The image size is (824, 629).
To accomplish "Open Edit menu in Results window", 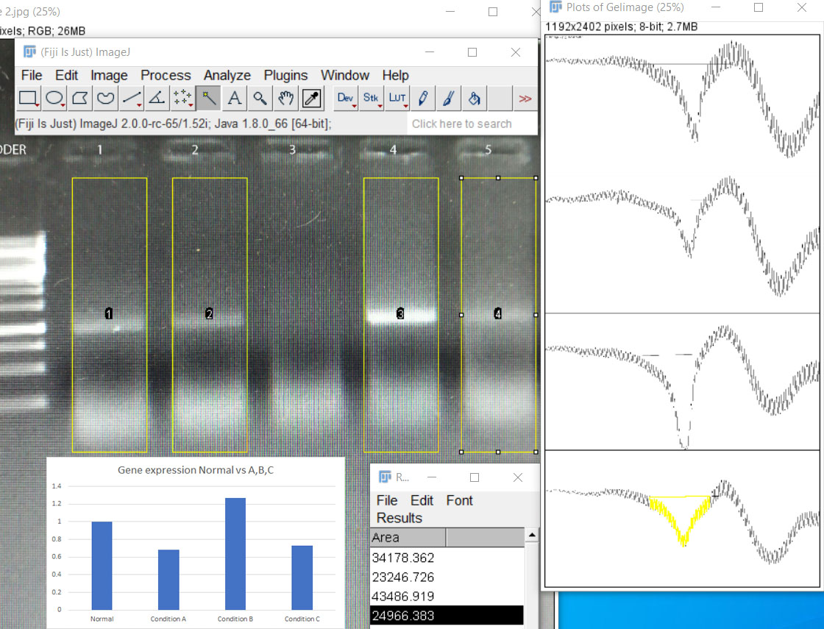I will click(422, 500).
